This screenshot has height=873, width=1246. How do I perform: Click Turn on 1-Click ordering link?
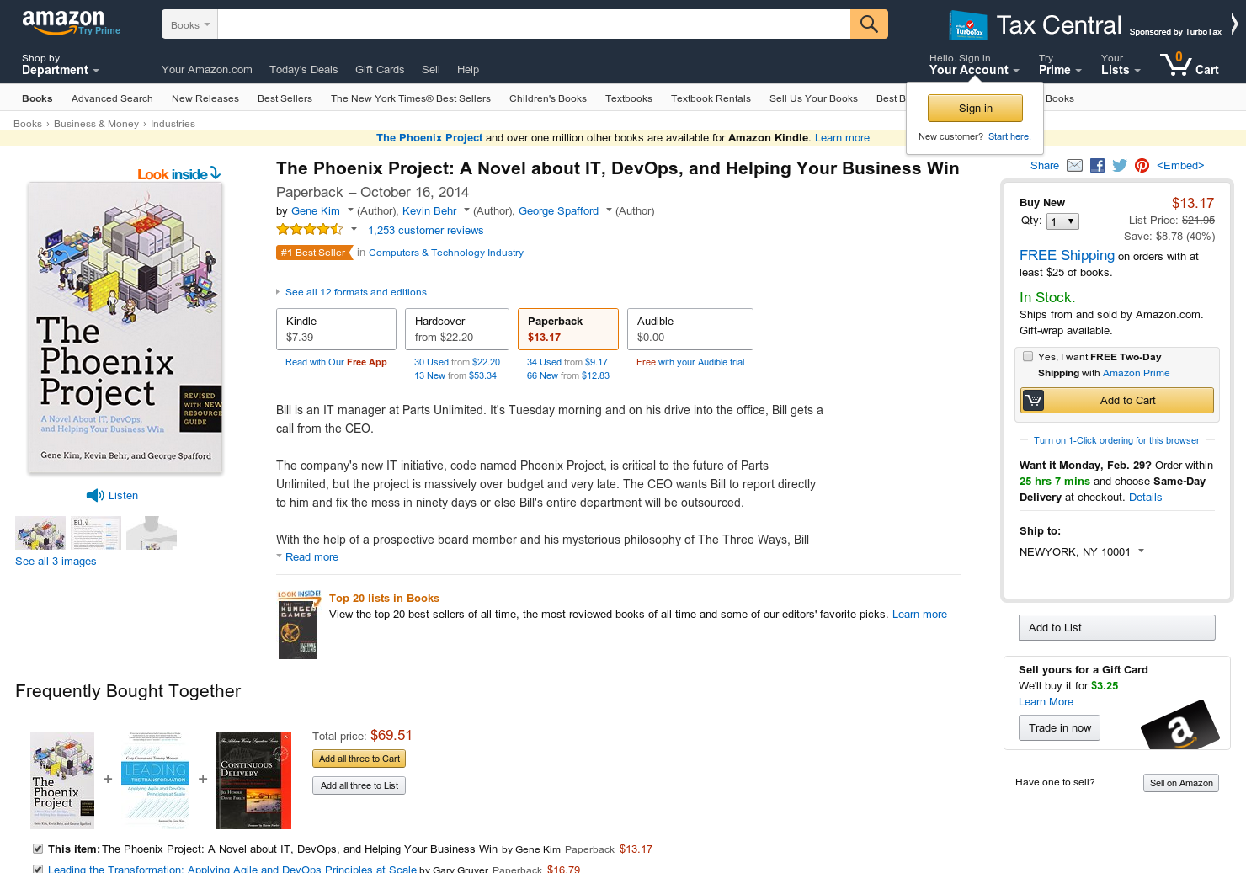(1116, 440)
